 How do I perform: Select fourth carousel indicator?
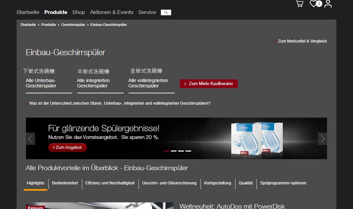pos(188,151)
